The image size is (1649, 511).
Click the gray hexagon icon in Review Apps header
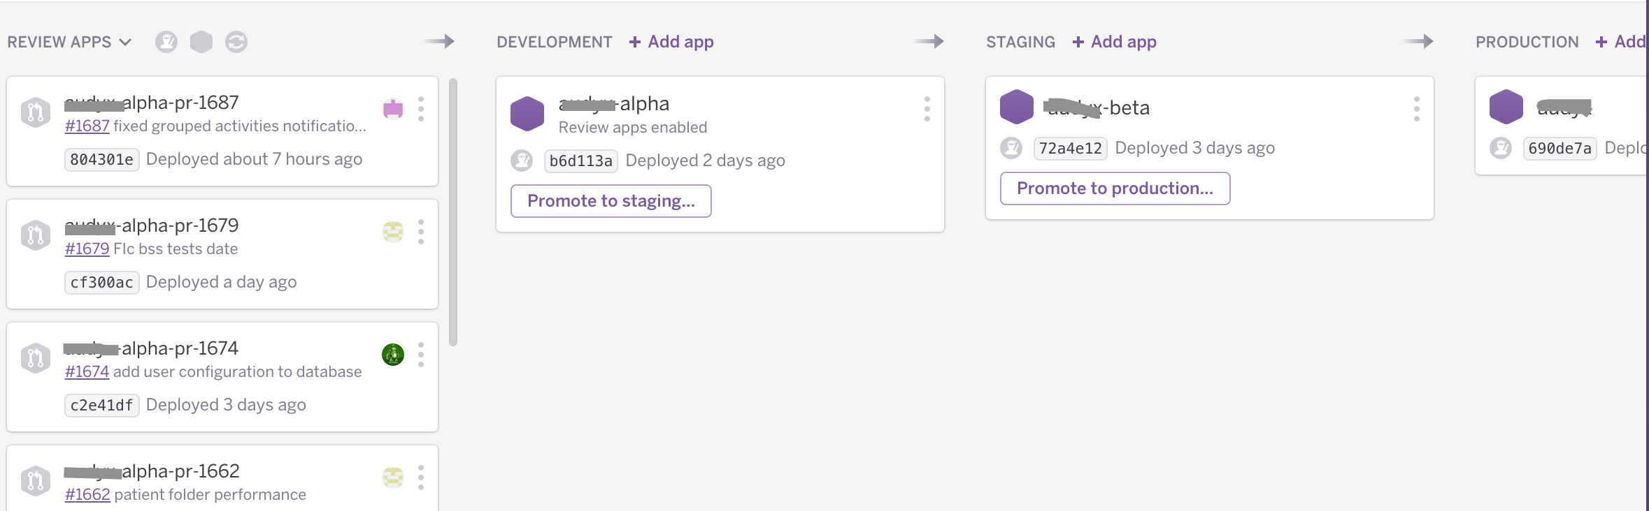(202, 42)
